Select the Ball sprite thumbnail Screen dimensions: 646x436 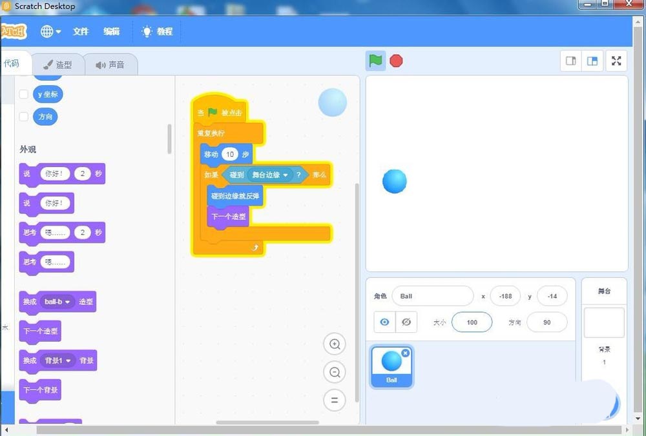point(391,367)
